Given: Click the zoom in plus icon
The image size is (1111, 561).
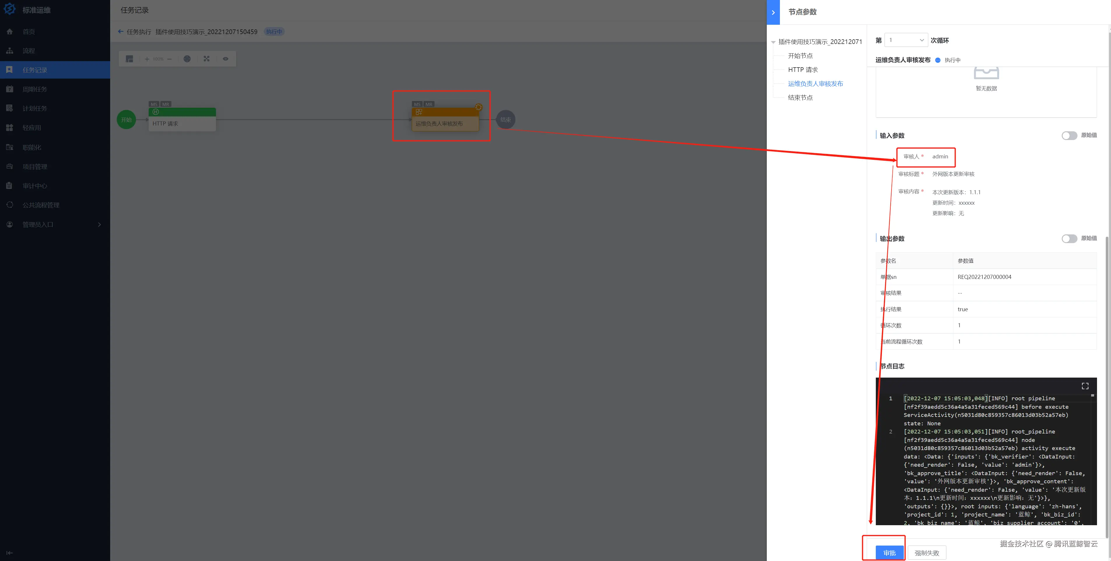Looking at the screenshot, I should (x=147, y=59).
